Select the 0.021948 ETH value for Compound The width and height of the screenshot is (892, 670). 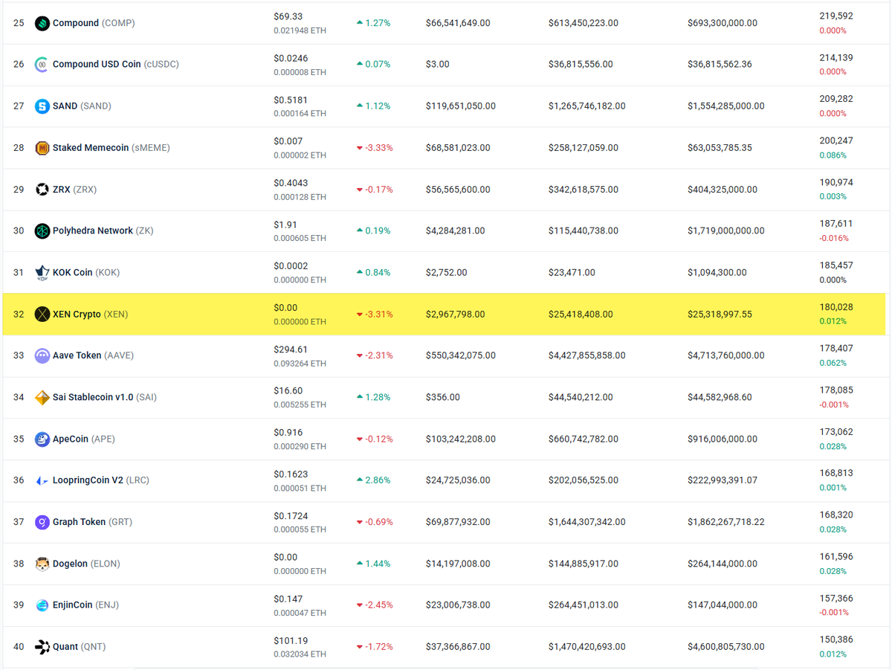coord(300,30)
